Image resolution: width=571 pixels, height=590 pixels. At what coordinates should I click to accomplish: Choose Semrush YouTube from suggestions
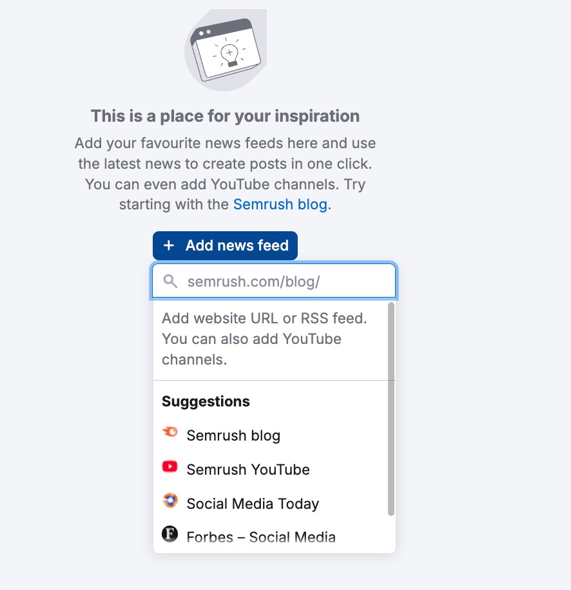click(248, 470)
